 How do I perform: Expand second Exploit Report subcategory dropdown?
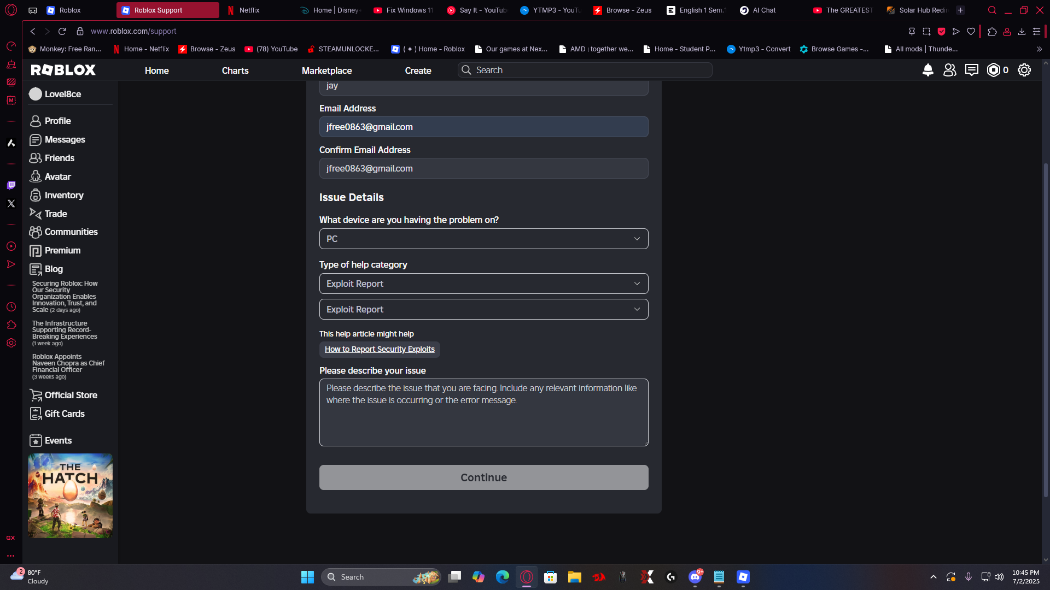pos(484,309)
